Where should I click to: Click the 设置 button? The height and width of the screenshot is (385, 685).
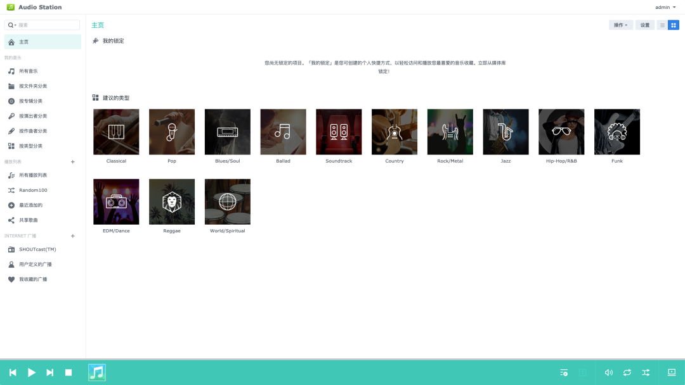pos(644,25)
